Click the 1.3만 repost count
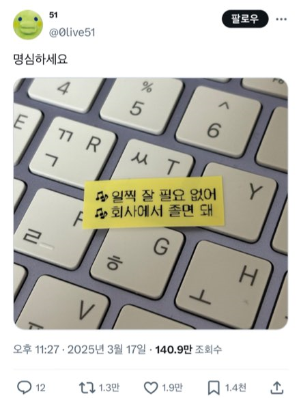301x398 pixels. (x=109, y=388)
